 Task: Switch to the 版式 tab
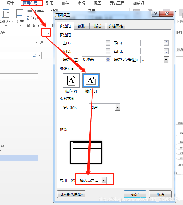click(x=98, y=26)
